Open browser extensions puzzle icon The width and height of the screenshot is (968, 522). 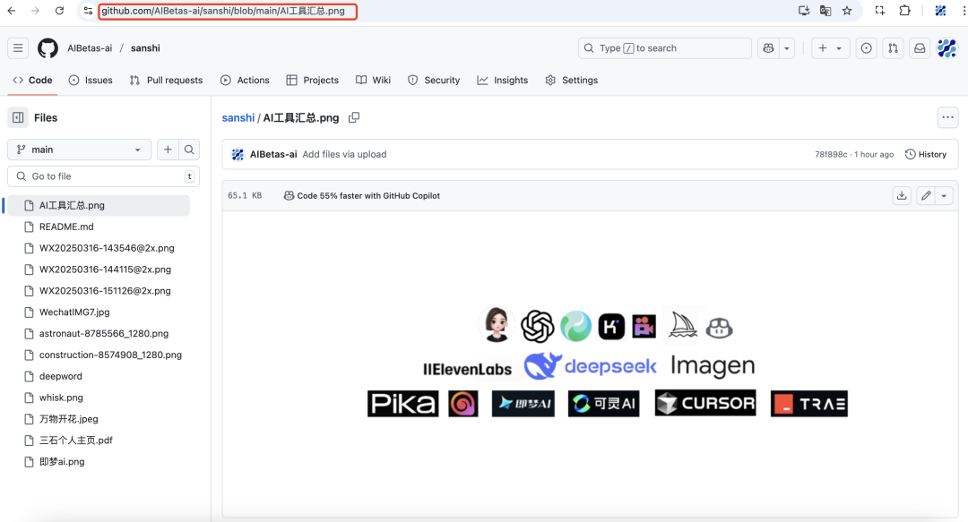pos(904,11)
